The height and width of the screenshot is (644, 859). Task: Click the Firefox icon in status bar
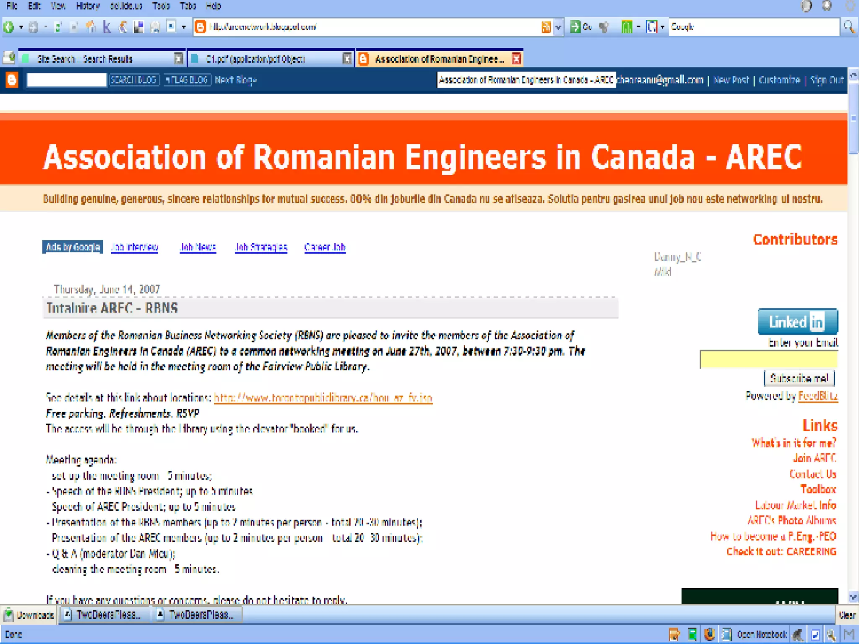point(709,634)
